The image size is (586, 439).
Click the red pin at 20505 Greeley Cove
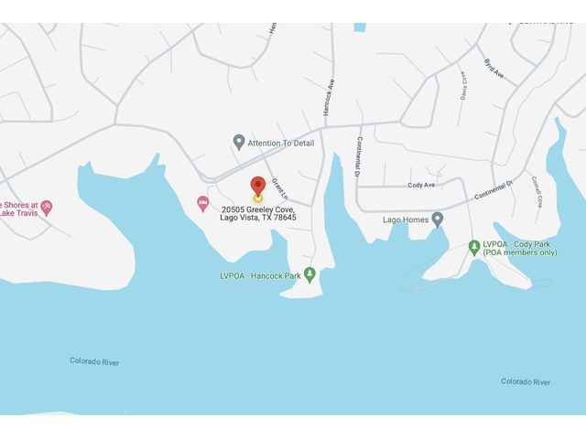point(258,186)
